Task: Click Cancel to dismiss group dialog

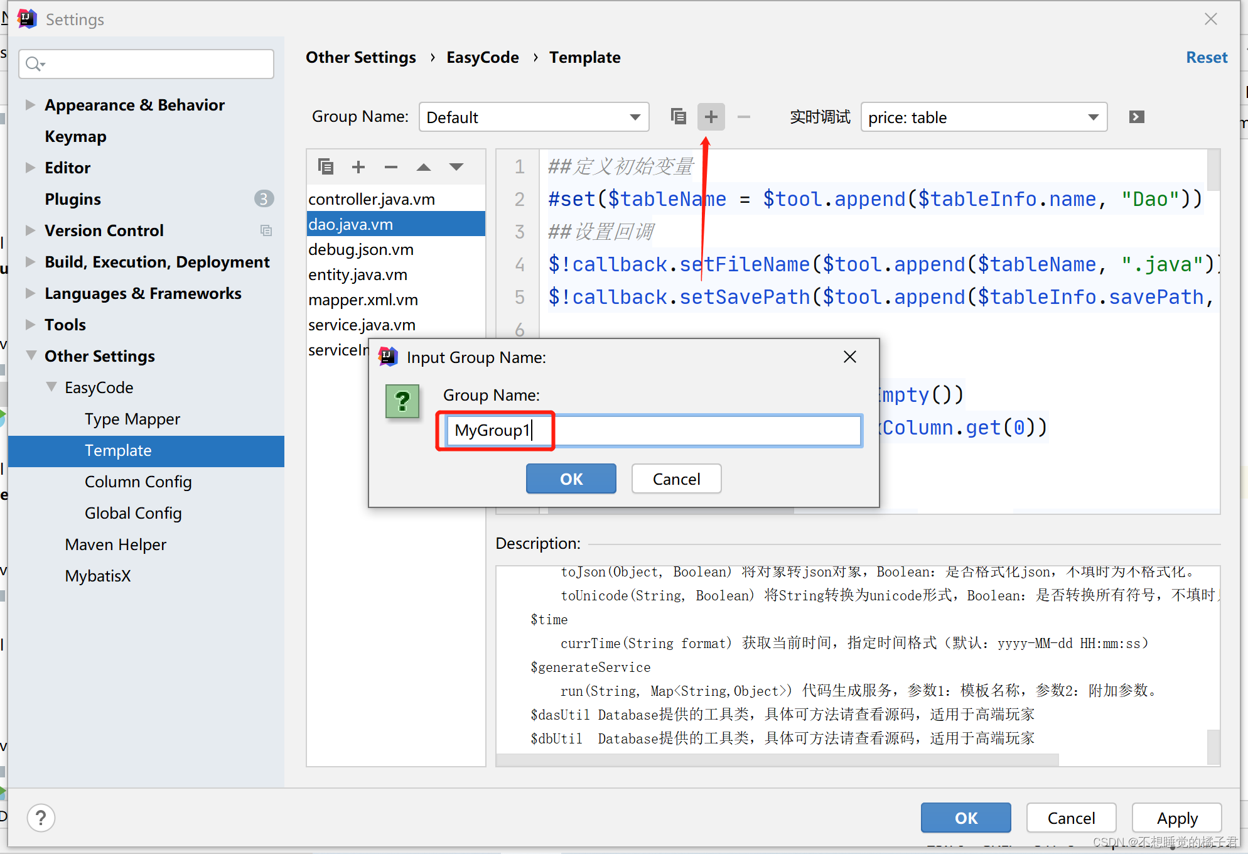Action: pos(676,478)
